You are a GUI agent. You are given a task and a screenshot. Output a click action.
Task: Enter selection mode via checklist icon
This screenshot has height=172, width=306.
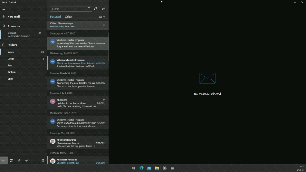103,9
